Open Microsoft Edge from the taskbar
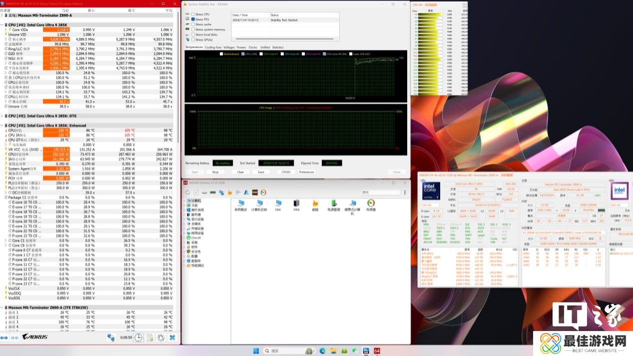This screenshot has width=633, height=356. [322, 351]
